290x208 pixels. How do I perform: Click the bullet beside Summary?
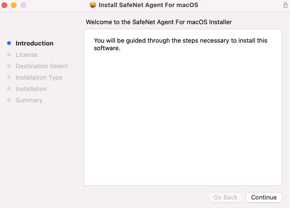[x=9, y=100]
